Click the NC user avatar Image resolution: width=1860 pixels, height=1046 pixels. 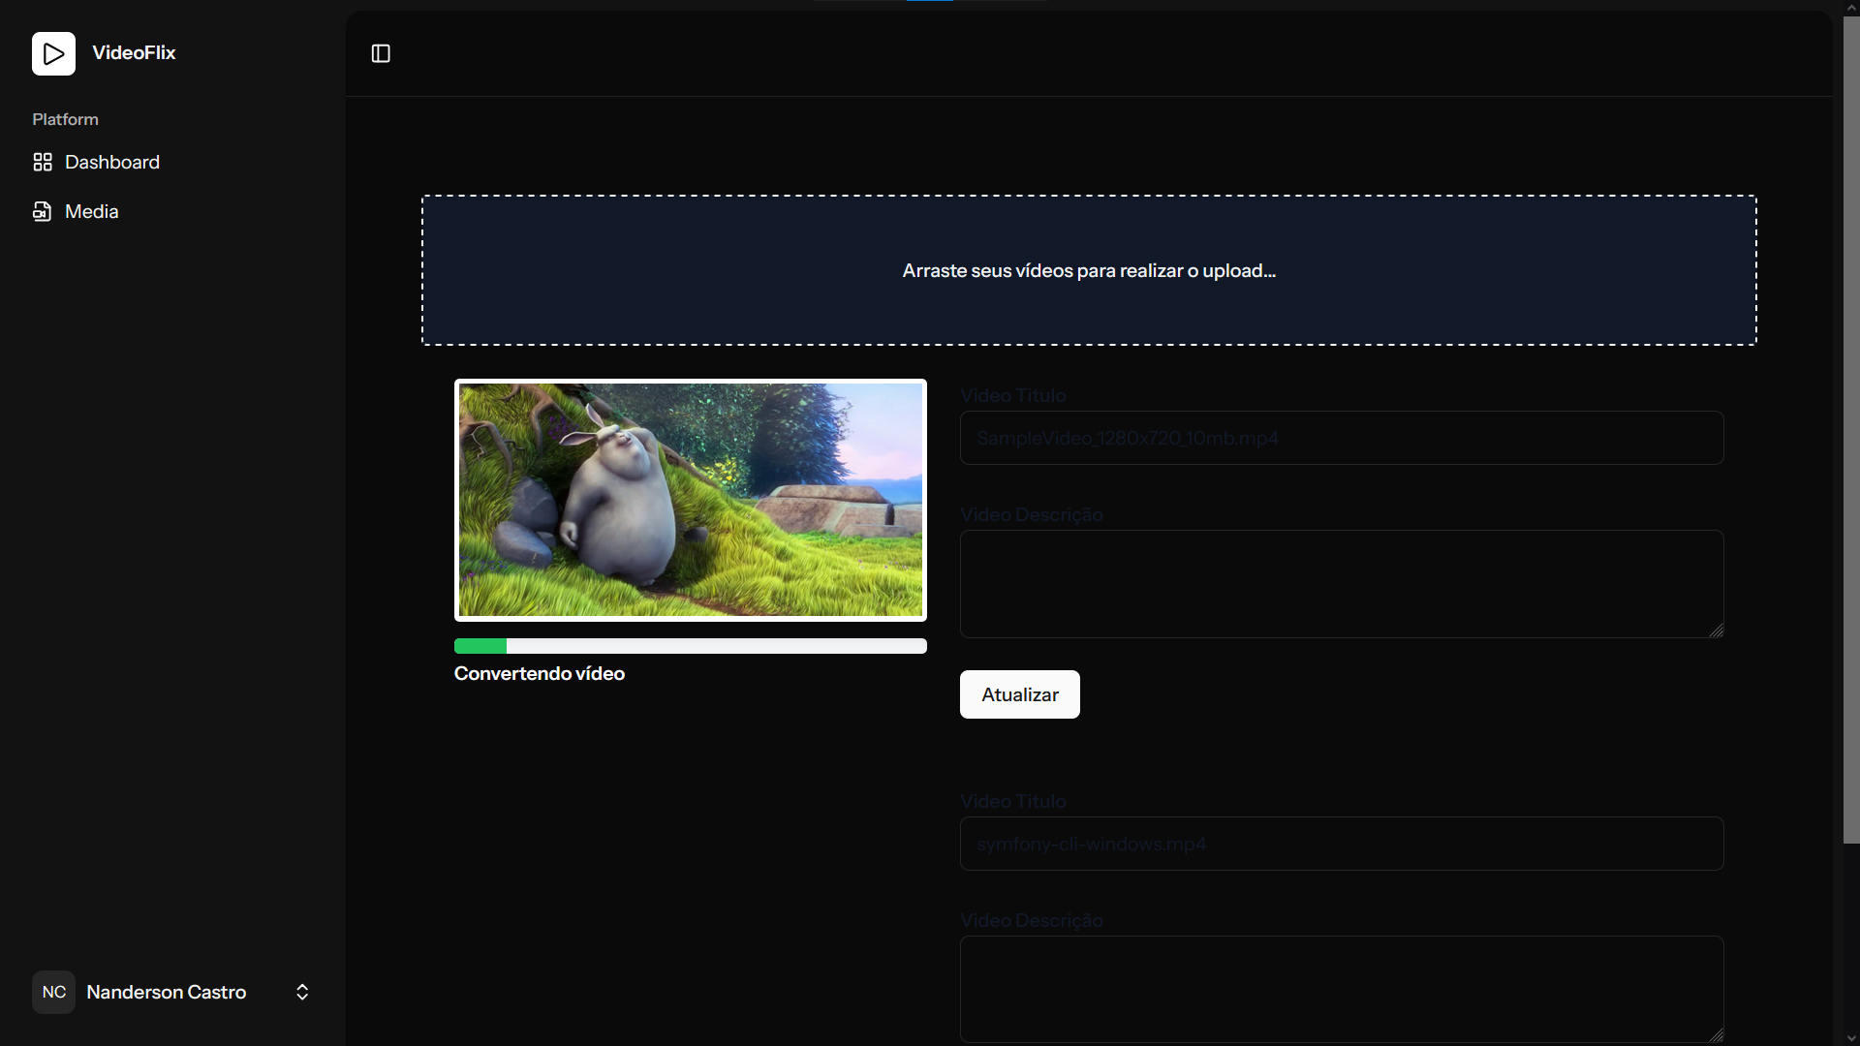(53, 992)
